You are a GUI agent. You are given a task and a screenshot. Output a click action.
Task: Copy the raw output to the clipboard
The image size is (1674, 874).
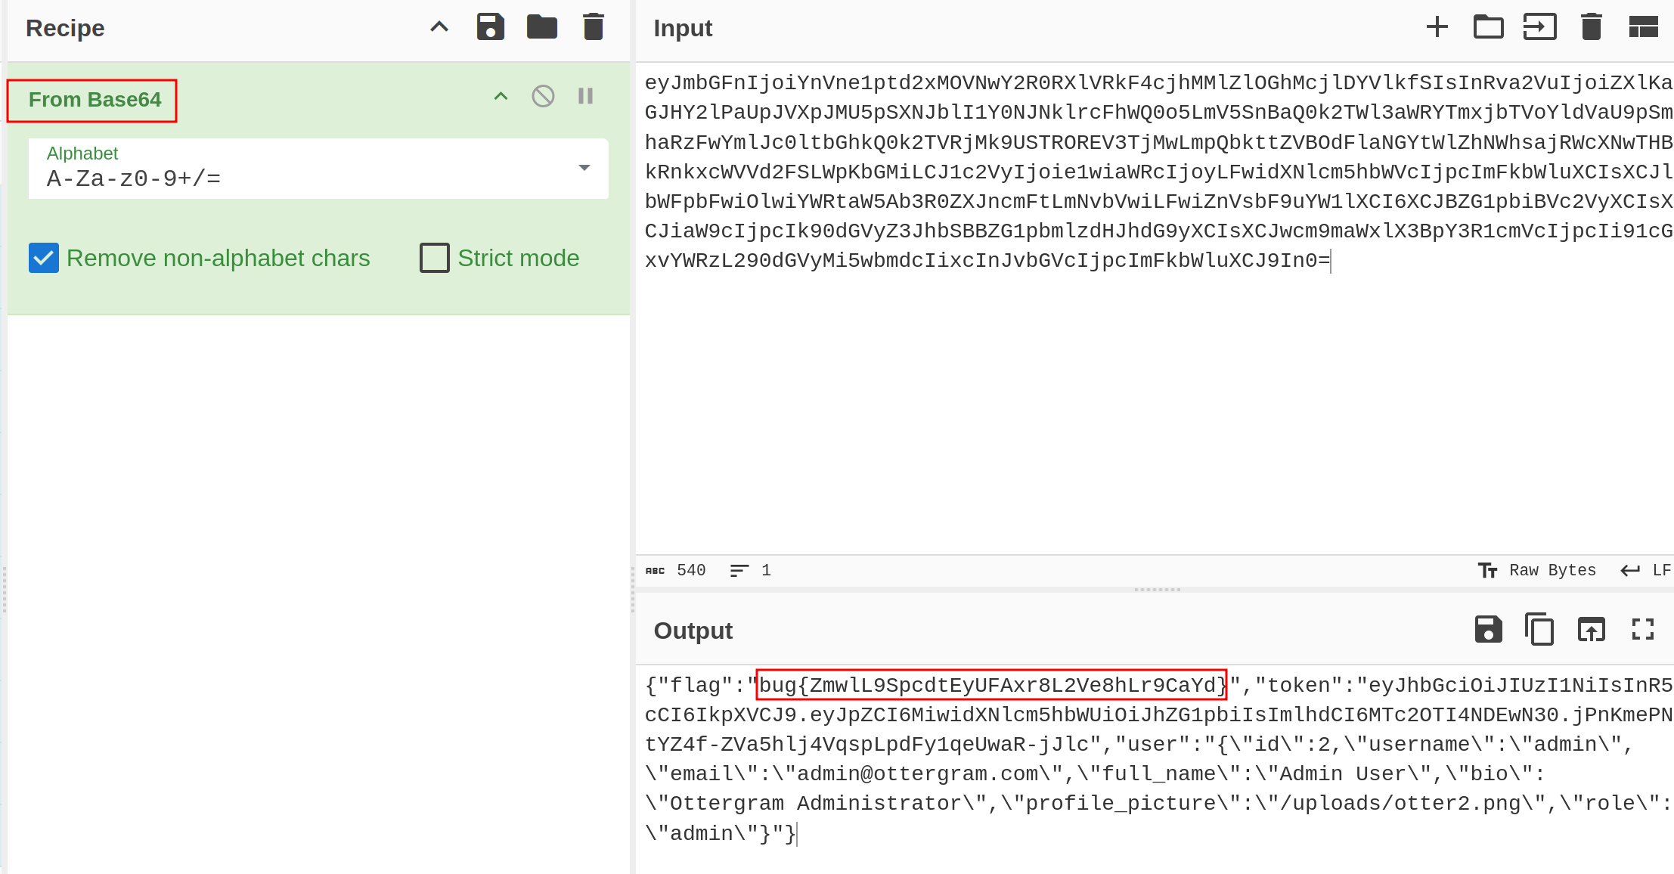(1539, 629)
